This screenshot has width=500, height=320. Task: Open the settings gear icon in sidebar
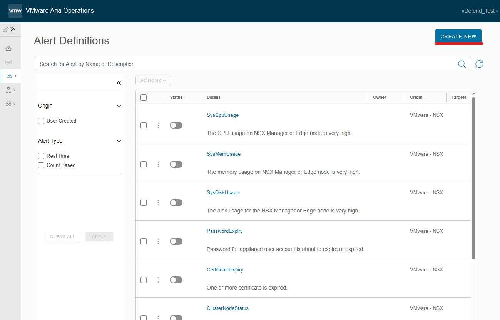click(8, 104)
